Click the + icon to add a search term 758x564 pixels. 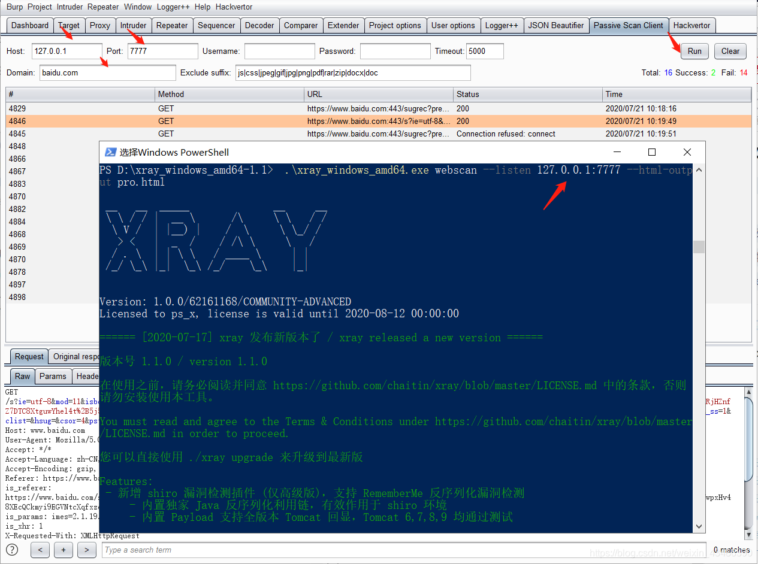pyautogui.click(x=63, y=550)
